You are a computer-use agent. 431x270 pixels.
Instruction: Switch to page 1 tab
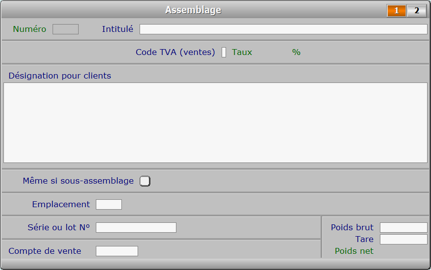397,11
